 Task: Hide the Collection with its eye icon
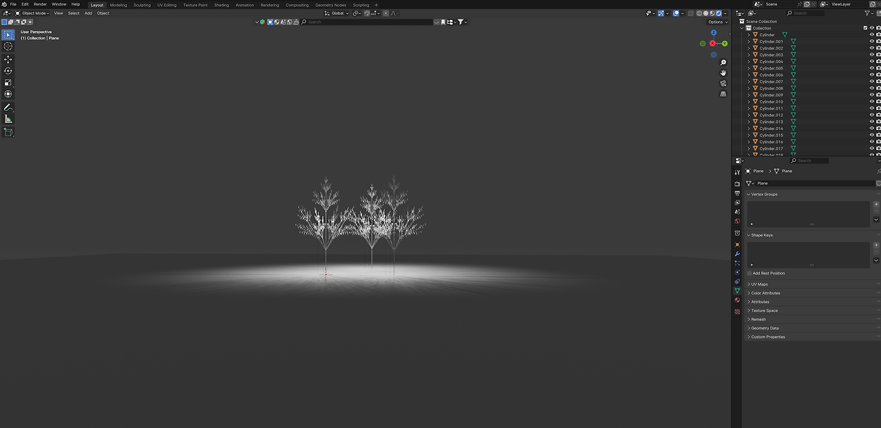click(x=872, y=28)
